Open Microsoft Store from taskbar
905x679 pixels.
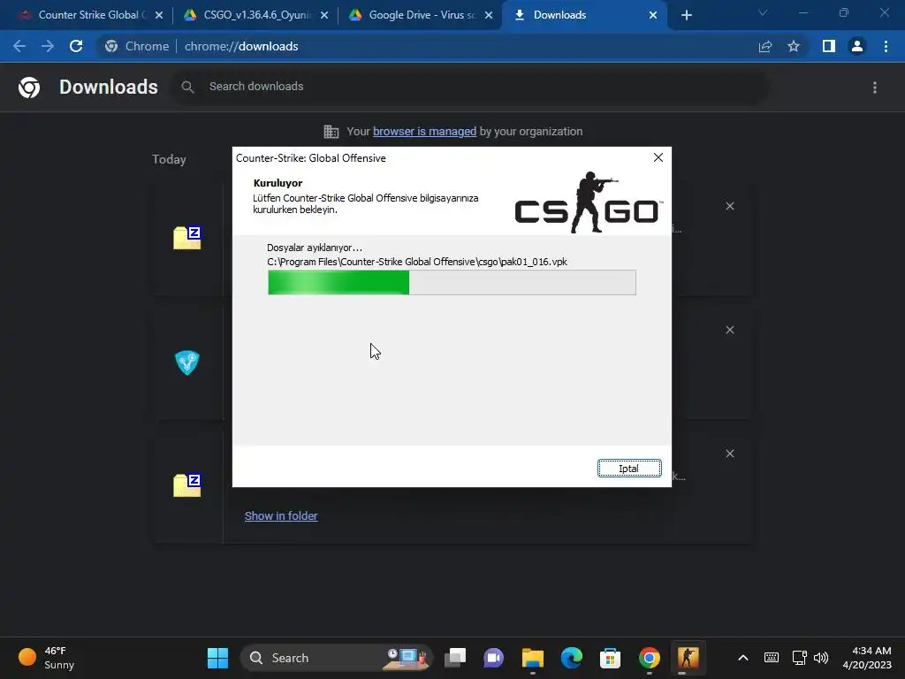[610, 658]
